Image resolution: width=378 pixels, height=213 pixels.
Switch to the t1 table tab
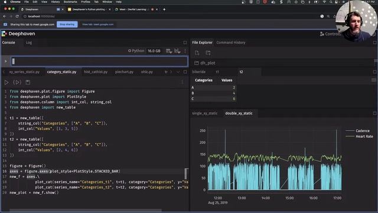(x=217, y=72)
